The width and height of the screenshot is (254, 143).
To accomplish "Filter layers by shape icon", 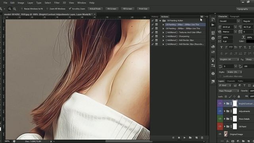I will (x=249, y=85).
